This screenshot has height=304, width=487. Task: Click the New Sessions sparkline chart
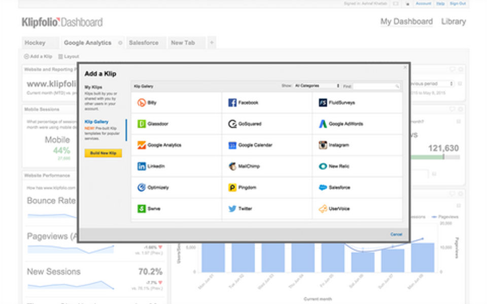(x=71, y=285)
